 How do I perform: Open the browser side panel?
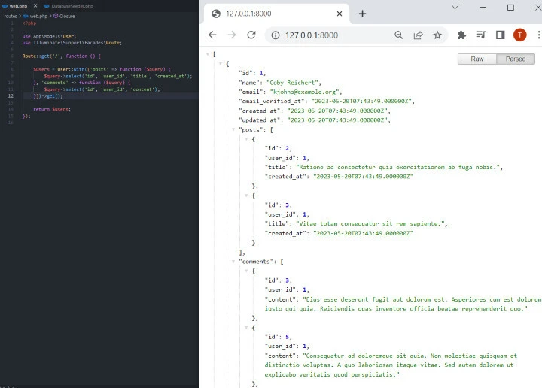(500, 35)
